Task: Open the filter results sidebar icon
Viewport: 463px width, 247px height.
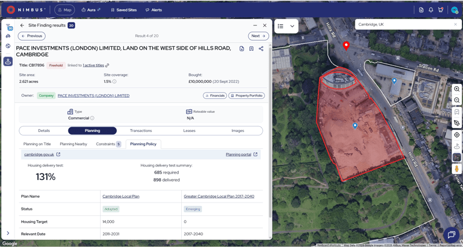Action: pos(8,27)
